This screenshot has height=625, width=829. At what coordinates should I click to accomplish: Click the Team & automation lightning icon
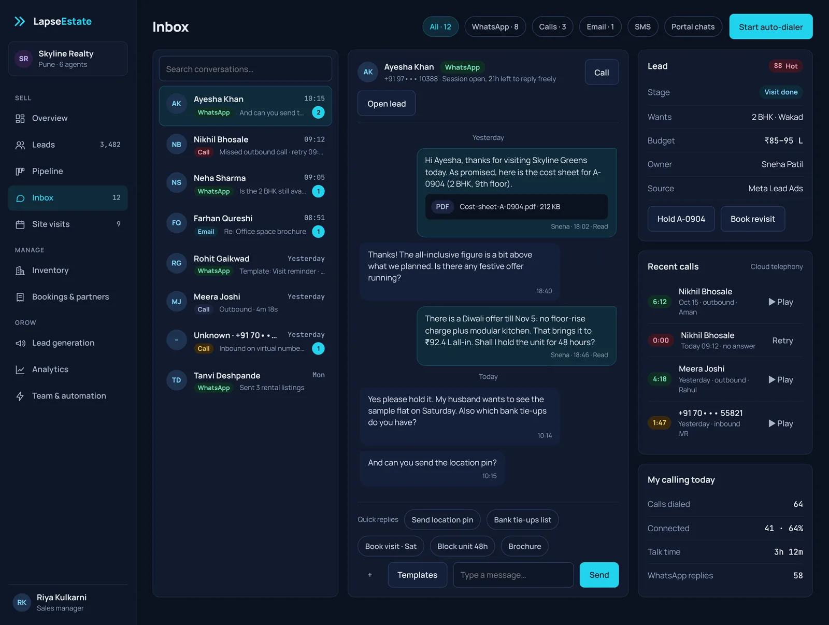coord(20,396)
